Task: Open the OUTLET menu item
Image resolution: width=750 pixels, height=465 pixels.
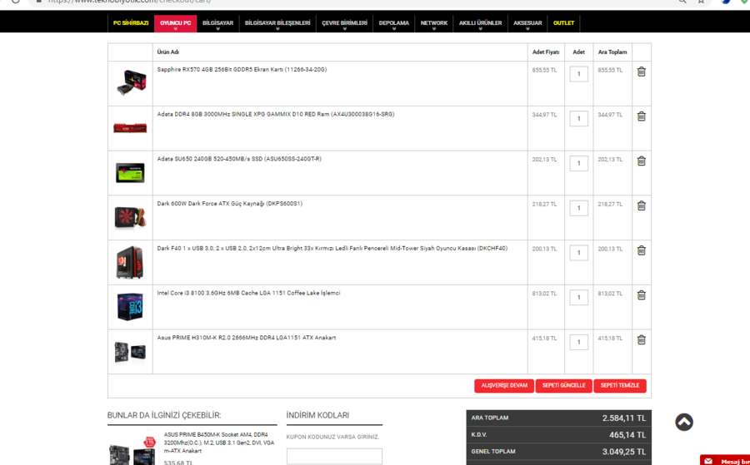Action: tap(563, 23)
